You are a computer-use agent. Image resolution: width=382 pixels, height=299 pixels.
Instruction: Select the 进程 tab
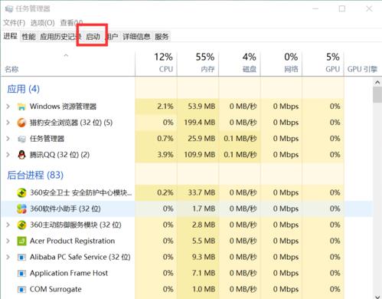pos(11,36)
